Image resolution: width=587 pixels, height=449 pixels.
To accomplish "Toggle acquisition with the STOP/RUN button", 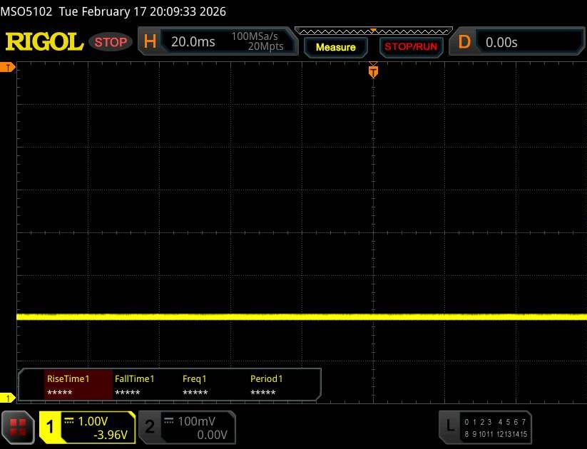I will click(409, 47).
